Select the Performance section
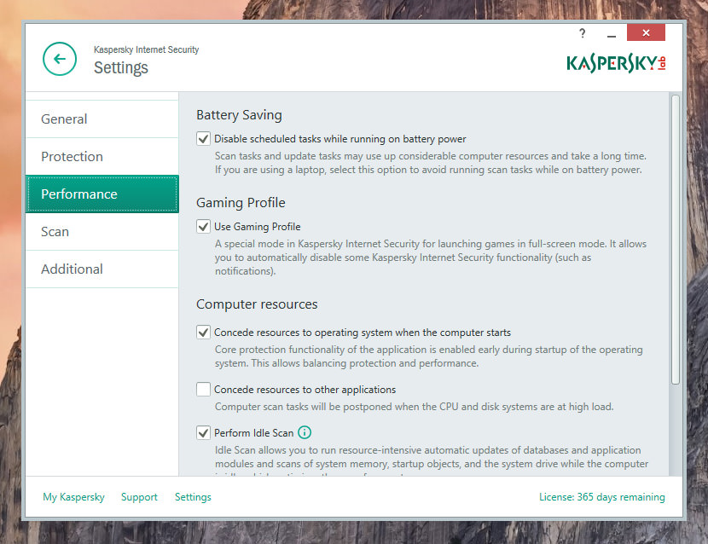Image resolution: width=708 pixels, height=544 pixels. [102, 194]
